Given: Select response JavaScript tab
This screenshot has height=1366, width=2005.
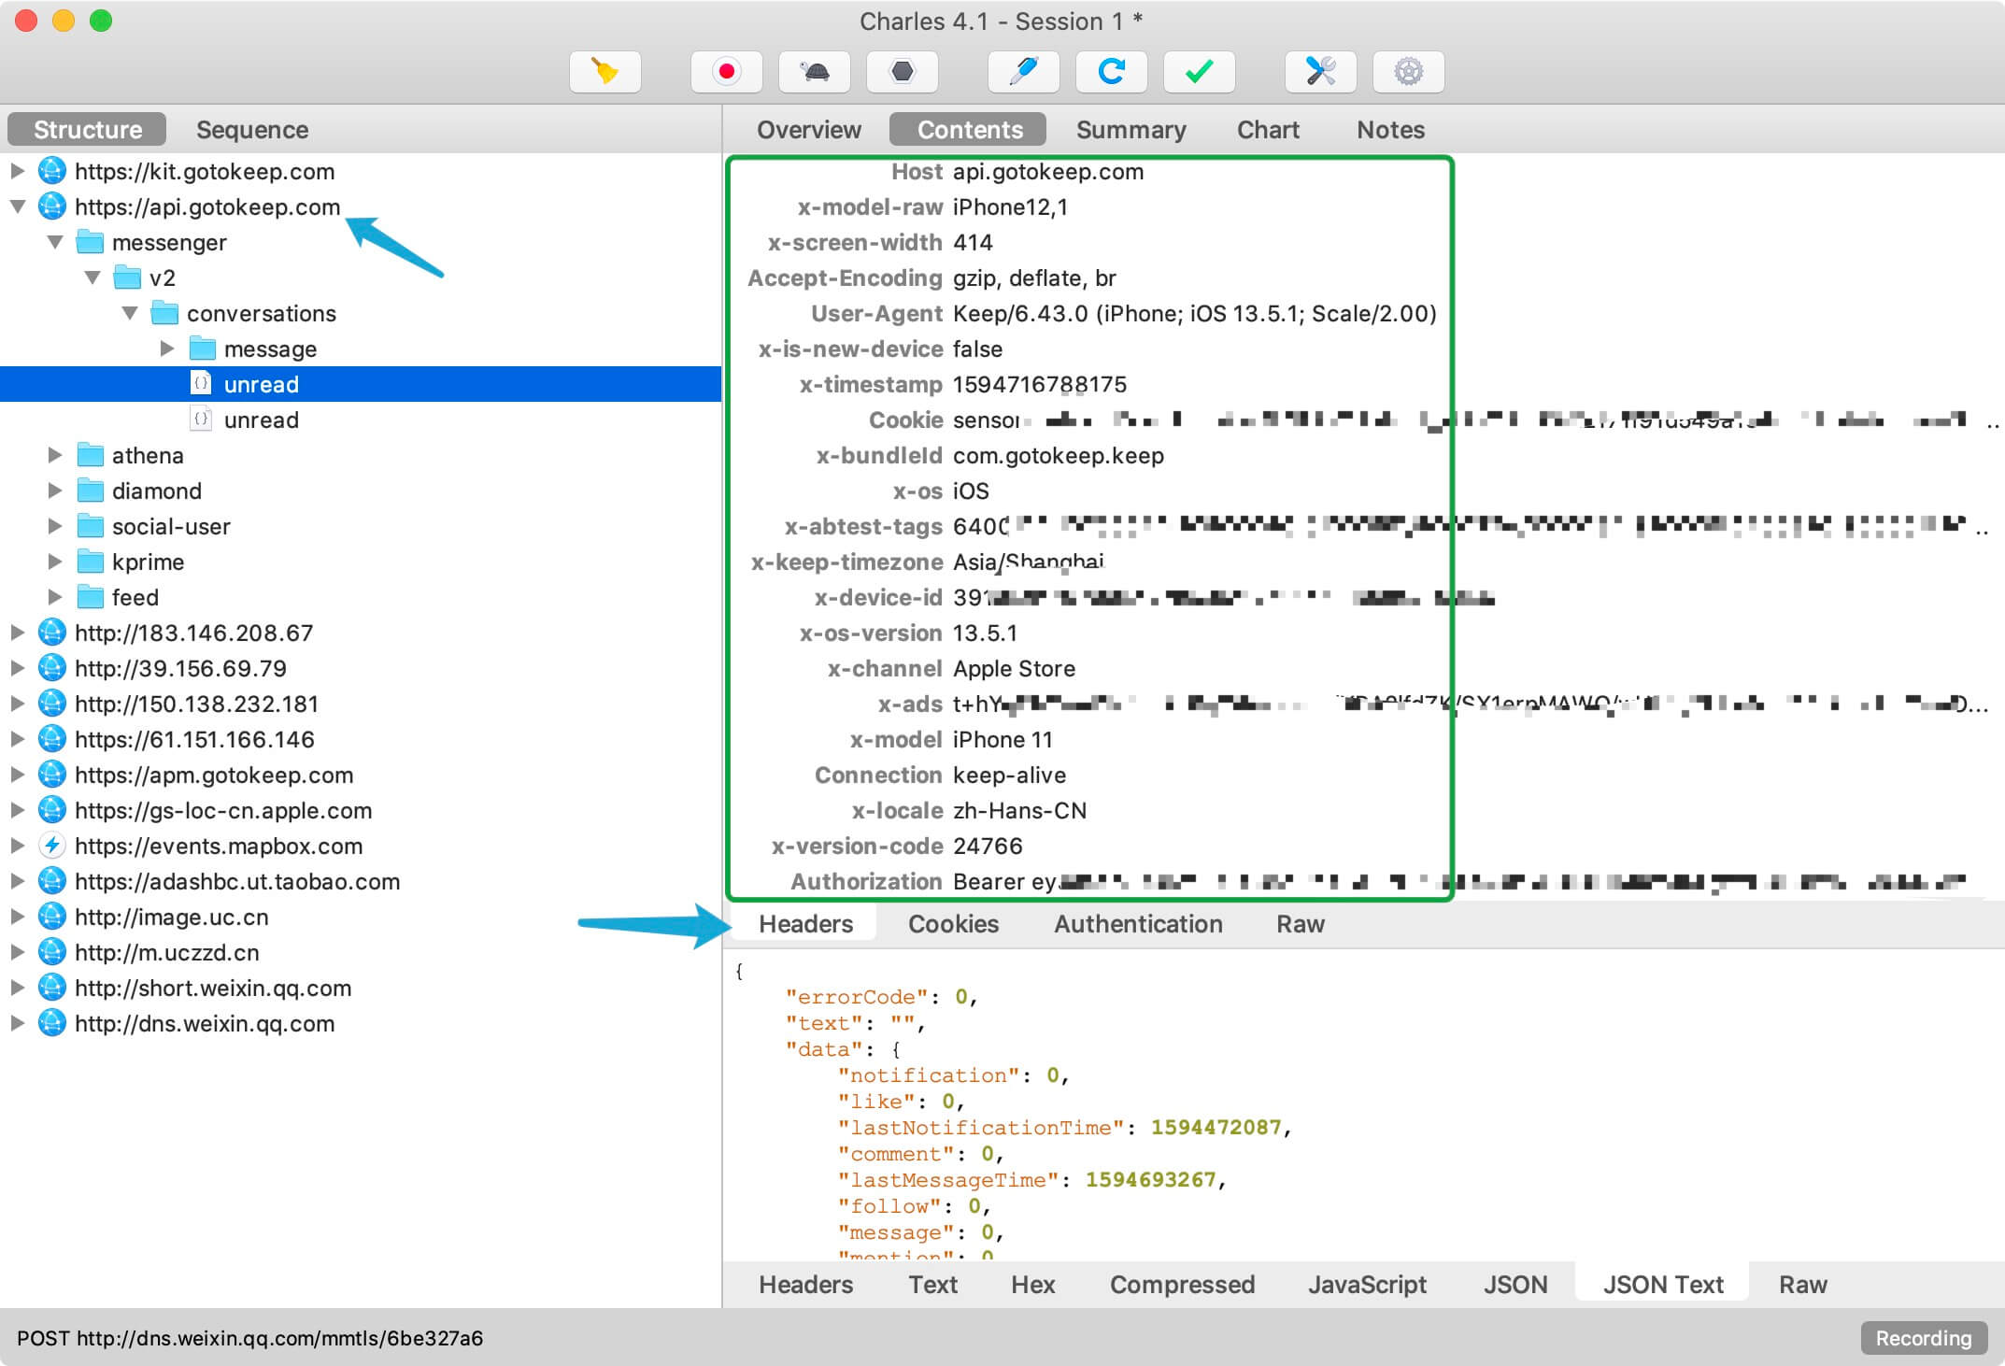Looking at the screenshot, I should [1367, 1285].
